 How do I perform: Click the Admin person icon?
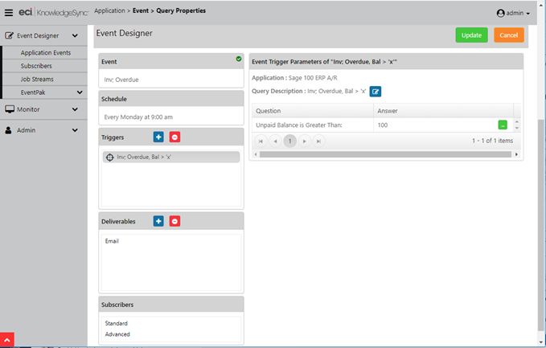click(8, 130)
